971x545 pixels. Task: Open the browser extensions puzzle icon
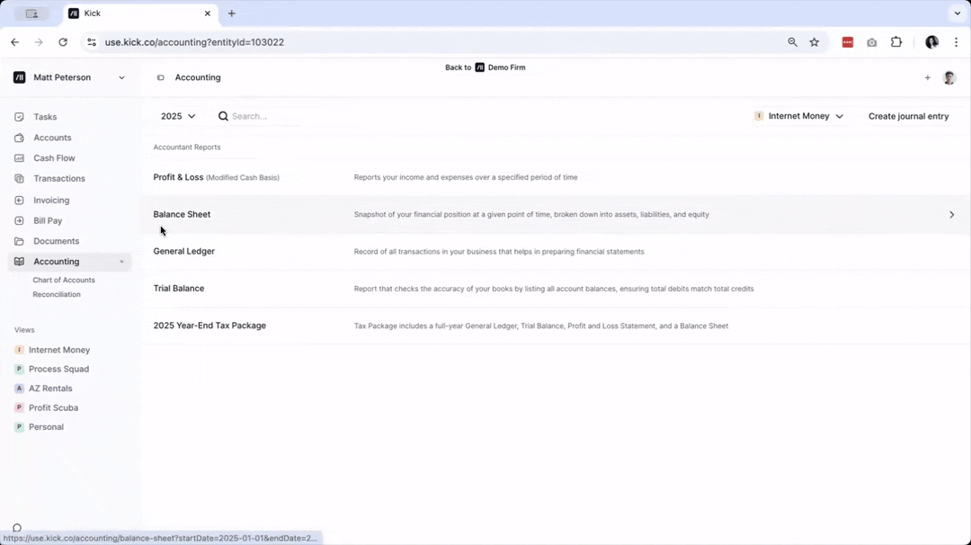point(896,42)
